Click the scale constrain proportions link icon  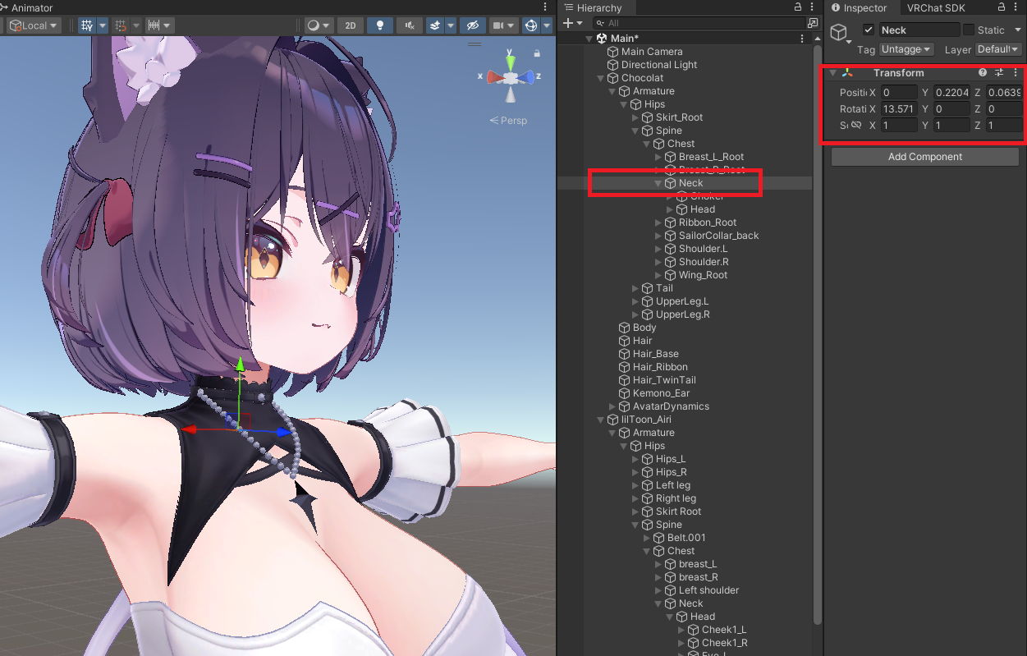856,126
